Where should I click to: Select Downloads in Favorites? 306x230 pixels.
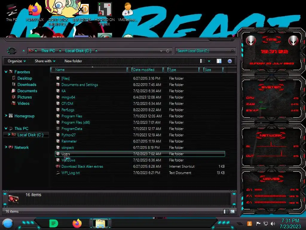coord(27,84)
